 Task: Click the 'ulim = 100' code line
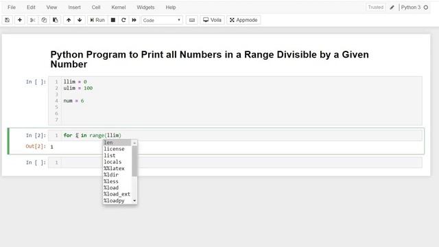click(x=78, y=89)
